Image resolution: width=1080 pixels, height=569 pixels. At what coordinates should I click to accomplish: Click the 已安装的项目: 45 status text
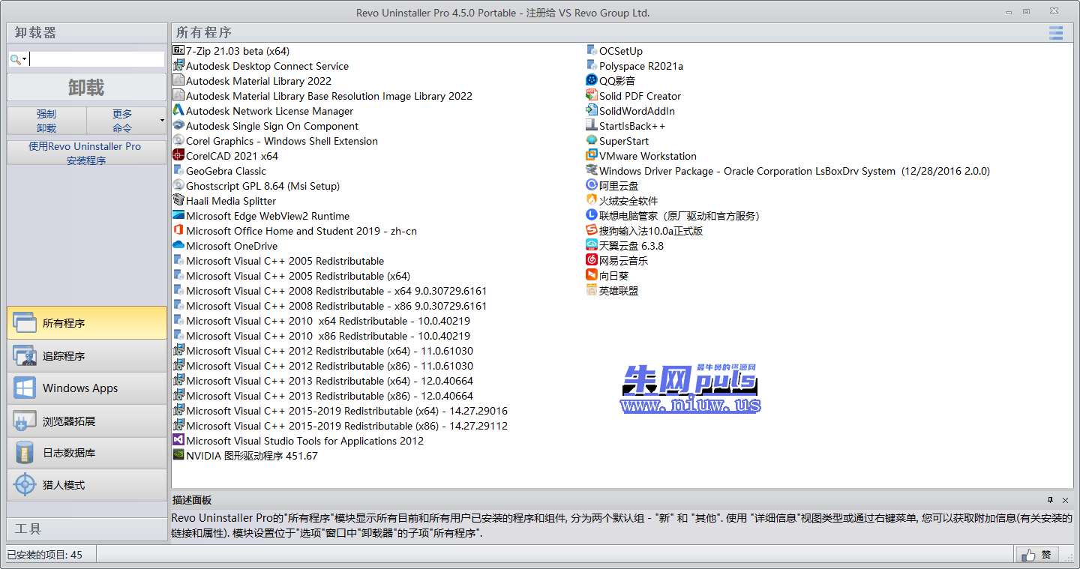tap(45, 555)
